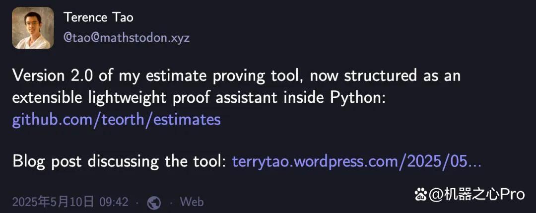Click the 2025年5月10日 post date
This screenshot has width=536, height=213.
pos(53,202)
